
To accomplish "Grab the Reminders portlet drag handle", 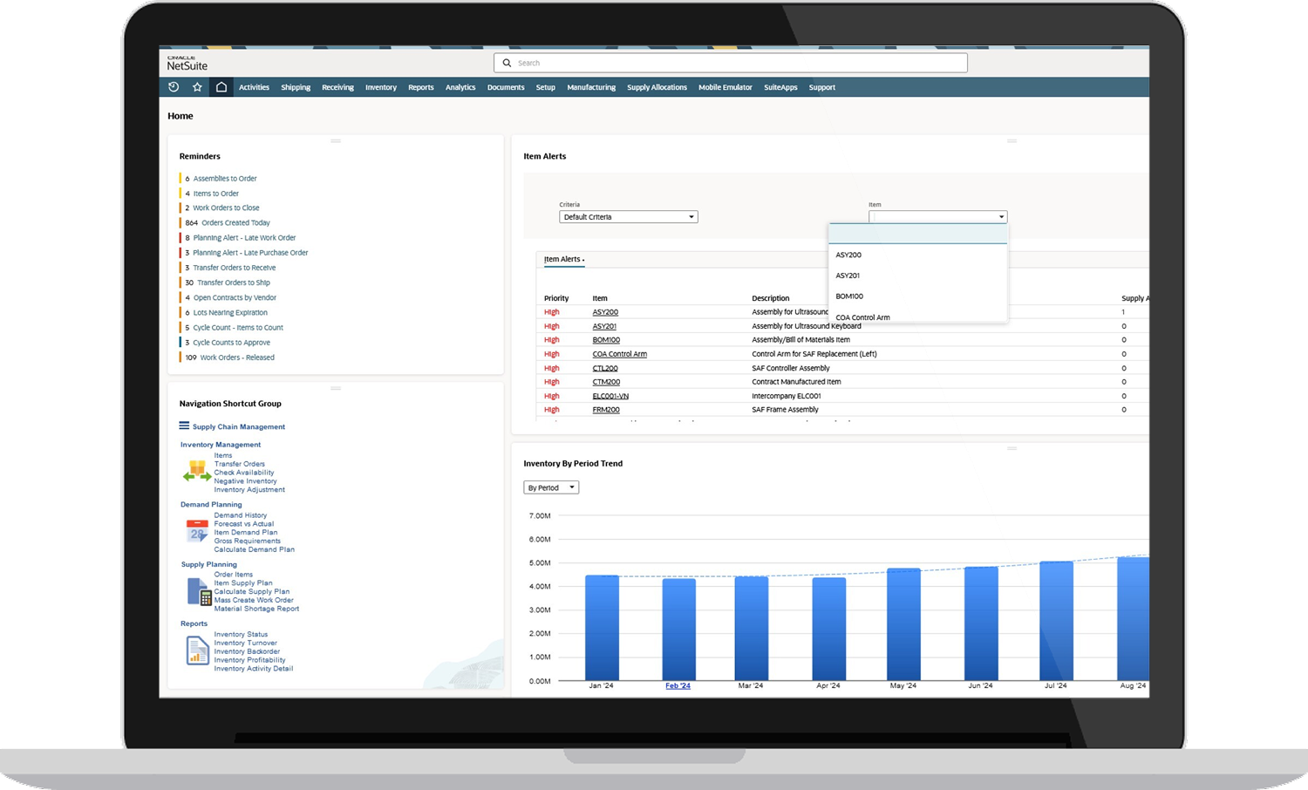I will pyautogui.click(x=336, y=141).
